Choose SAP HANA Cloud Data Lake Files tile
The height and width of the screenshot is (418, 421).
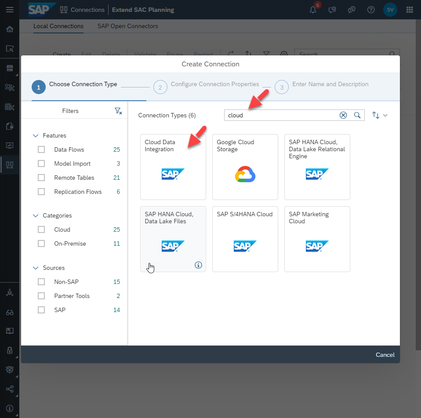coord(173,239)
